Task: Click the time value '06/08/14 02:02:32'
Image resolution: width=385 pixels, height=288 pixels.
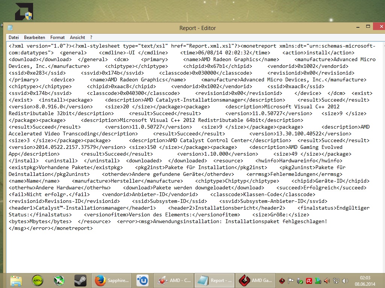Action: point(224,52)
